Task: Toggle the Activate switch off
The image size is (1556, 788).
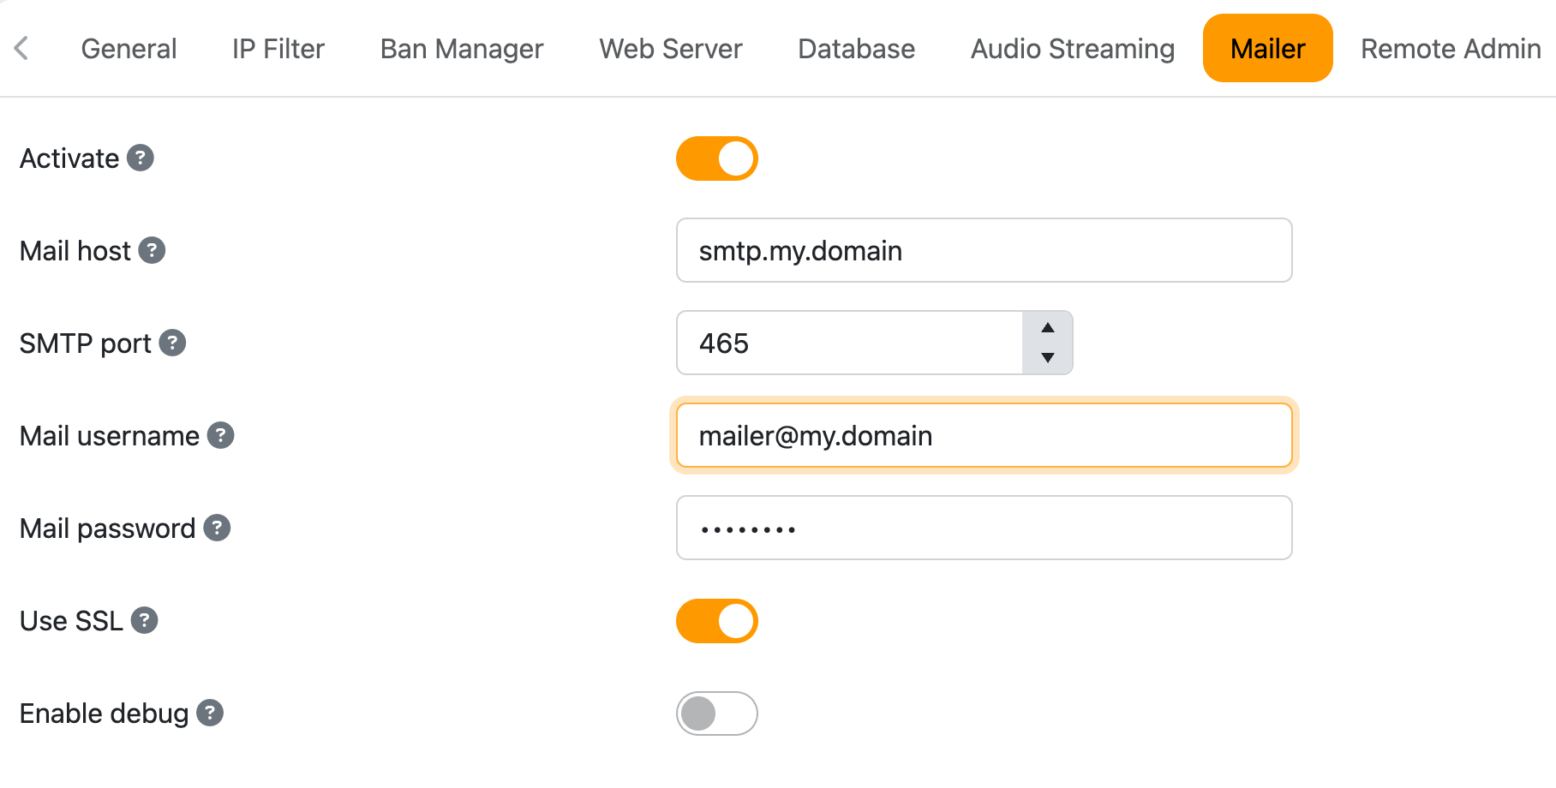Action: [716, 158]
